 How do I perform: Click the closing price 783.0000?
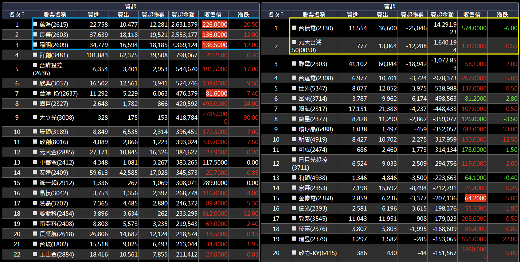pyautogui.click(x=474, y=129)
